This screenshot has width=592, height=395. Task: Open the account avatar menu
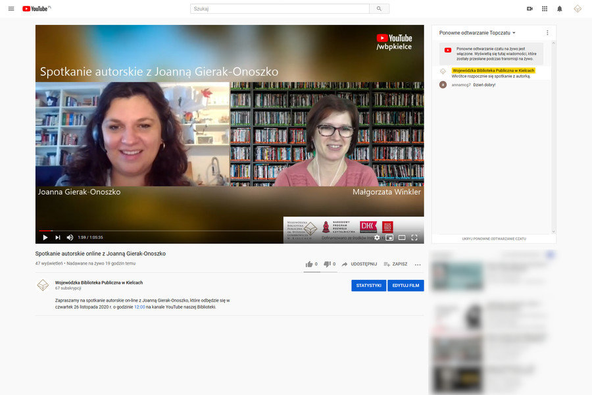pos(578,9)
